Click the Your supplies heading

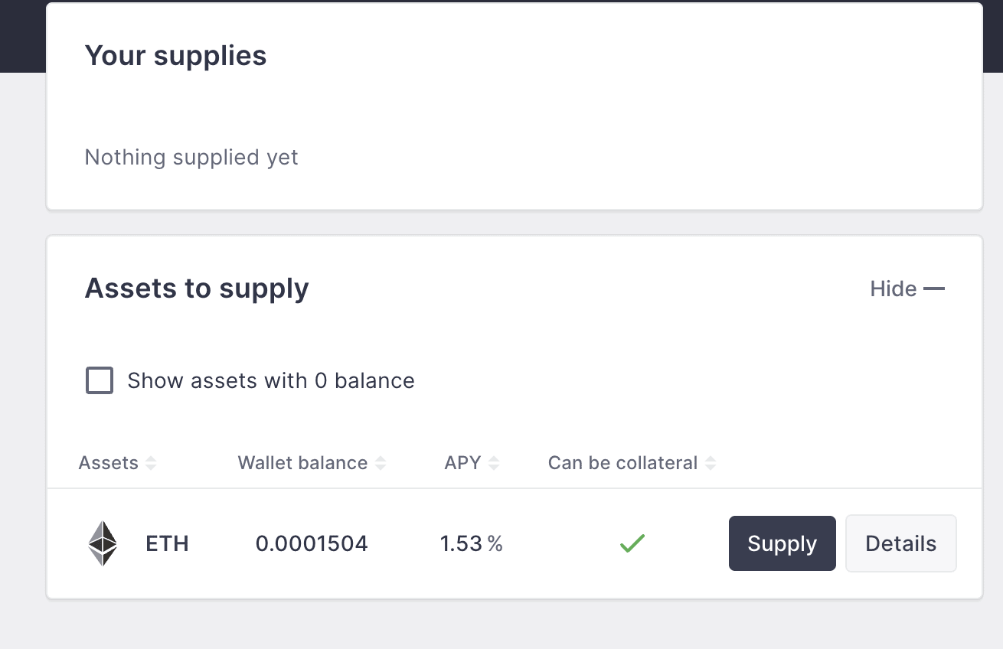(x=175, y=56)
